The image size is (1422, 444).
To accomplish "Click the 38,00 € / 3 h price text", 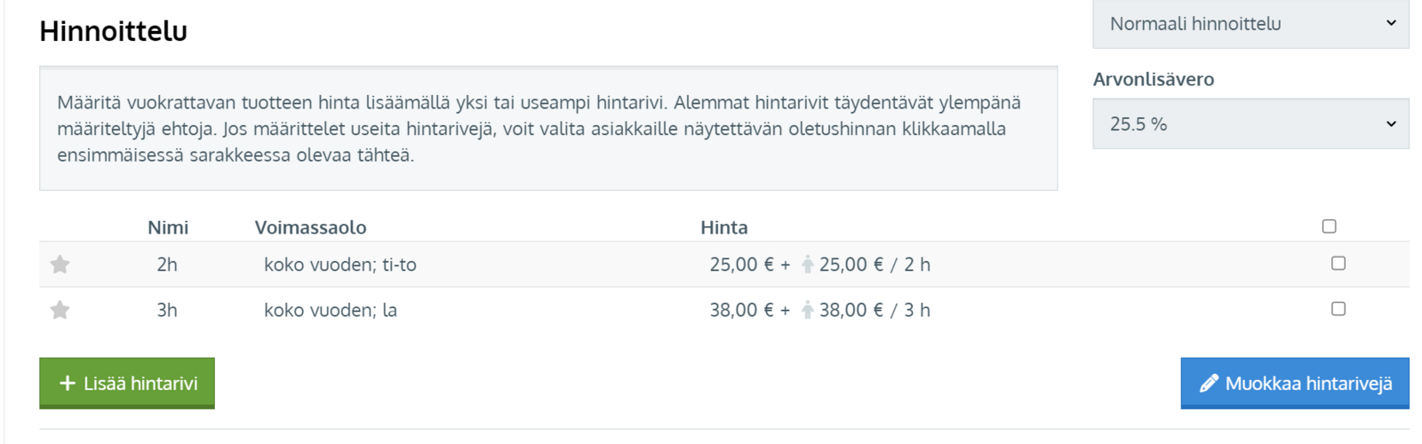I will click(x=875, y=310).
